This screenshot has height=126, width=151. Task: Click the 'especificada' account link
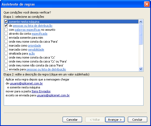(x=39, y=34)
